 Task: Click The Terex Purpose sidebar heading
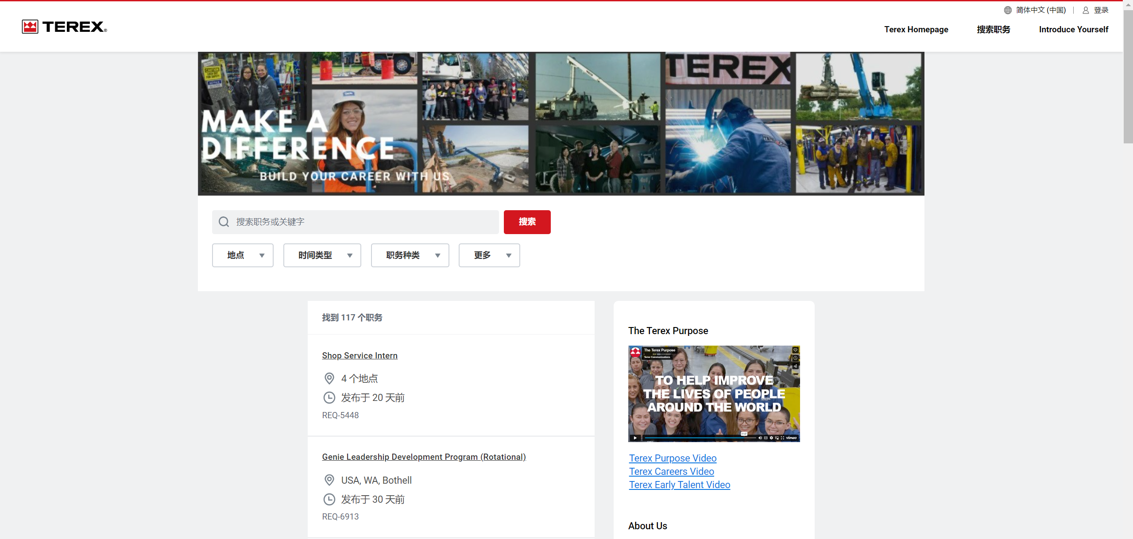point(668,331)
